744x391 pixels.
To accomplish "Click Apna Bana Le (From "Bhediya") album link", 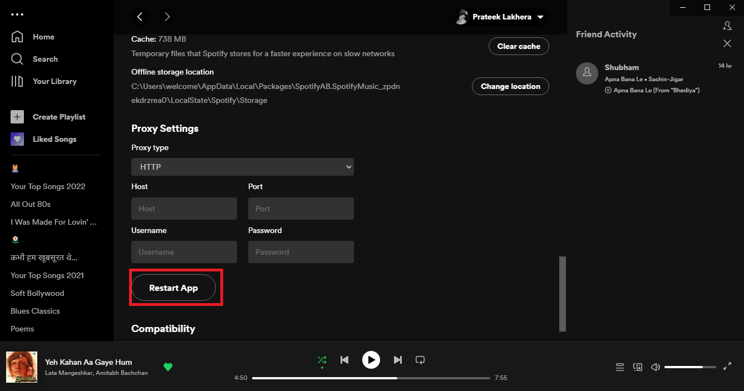I will 657,90.
